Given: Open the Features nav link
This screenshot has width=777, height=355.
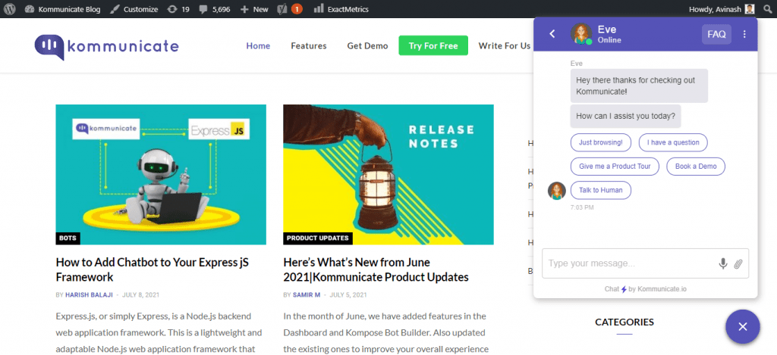Looking at the screenshot, I should [x=309, y=45].
